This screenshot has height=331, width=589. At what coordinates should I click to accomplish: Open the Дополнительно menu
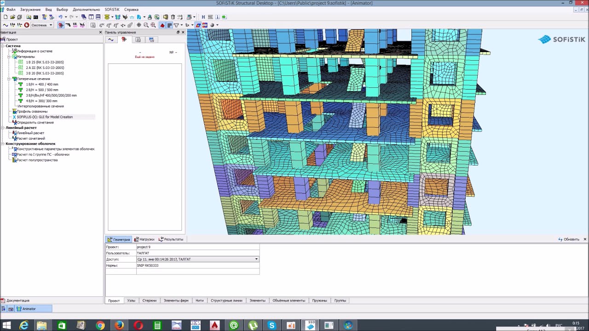point(86,10)
